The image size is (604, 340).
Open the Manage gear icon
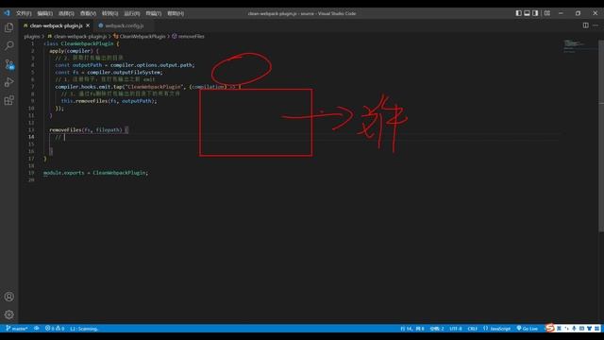(x=8, y=314)
